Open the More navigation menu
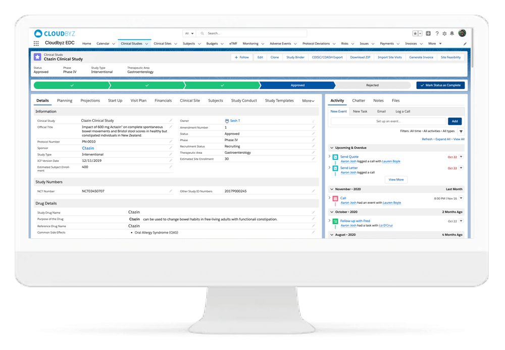The height and width of the screenshot is (350, 505). point(435,44)
